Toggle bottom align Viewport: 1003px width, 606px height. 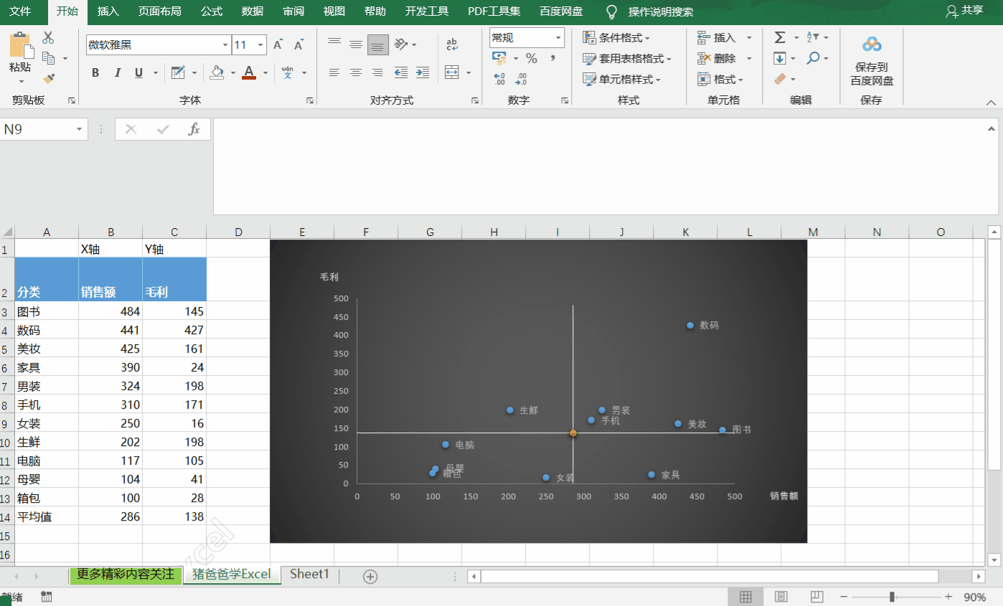pyautogui.click(x=378, y=44)
